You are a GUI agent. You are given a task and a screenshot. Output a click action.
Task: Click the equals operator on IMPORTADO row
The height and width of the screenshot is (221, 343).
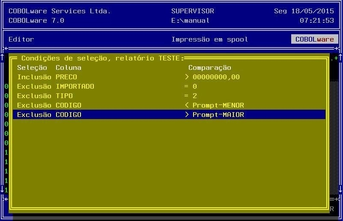186,87
